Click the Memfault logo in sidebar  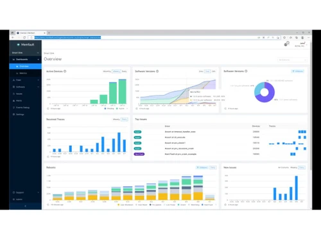coord(26,45)
